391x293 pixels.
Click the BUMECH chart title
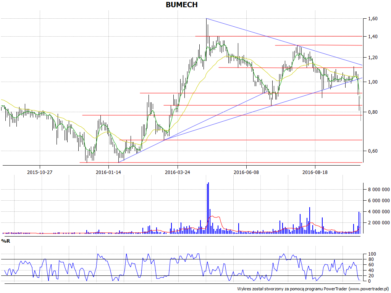click(x=182, y=5)
